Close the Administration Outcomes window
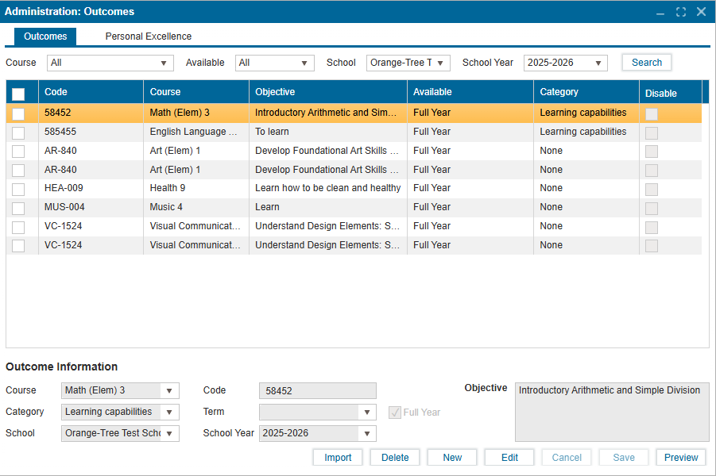The width and height of the screenshot is (716, 476). (x=701, y=12)
